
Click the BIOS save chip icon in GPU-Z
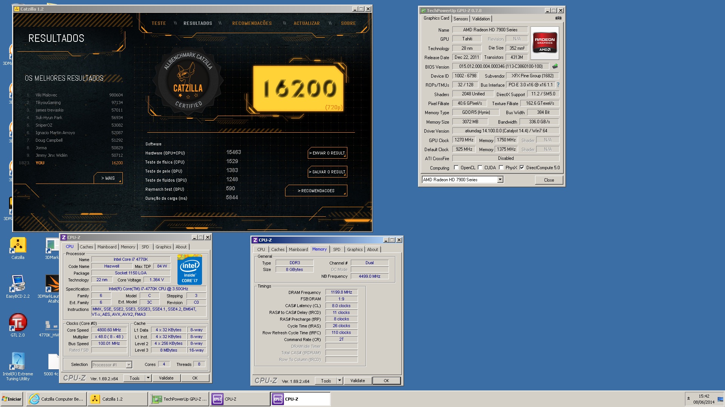[x=555, y=66]
